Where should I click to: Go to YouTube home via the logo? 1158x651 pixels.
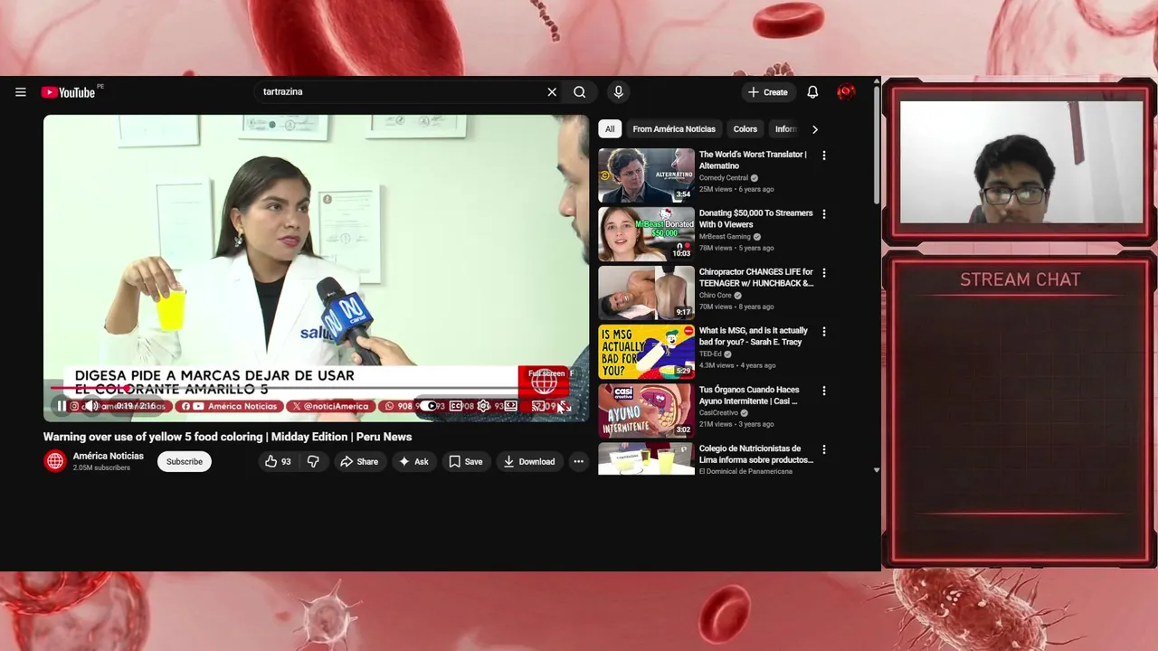pyautogui.click(x=68, y=92)
